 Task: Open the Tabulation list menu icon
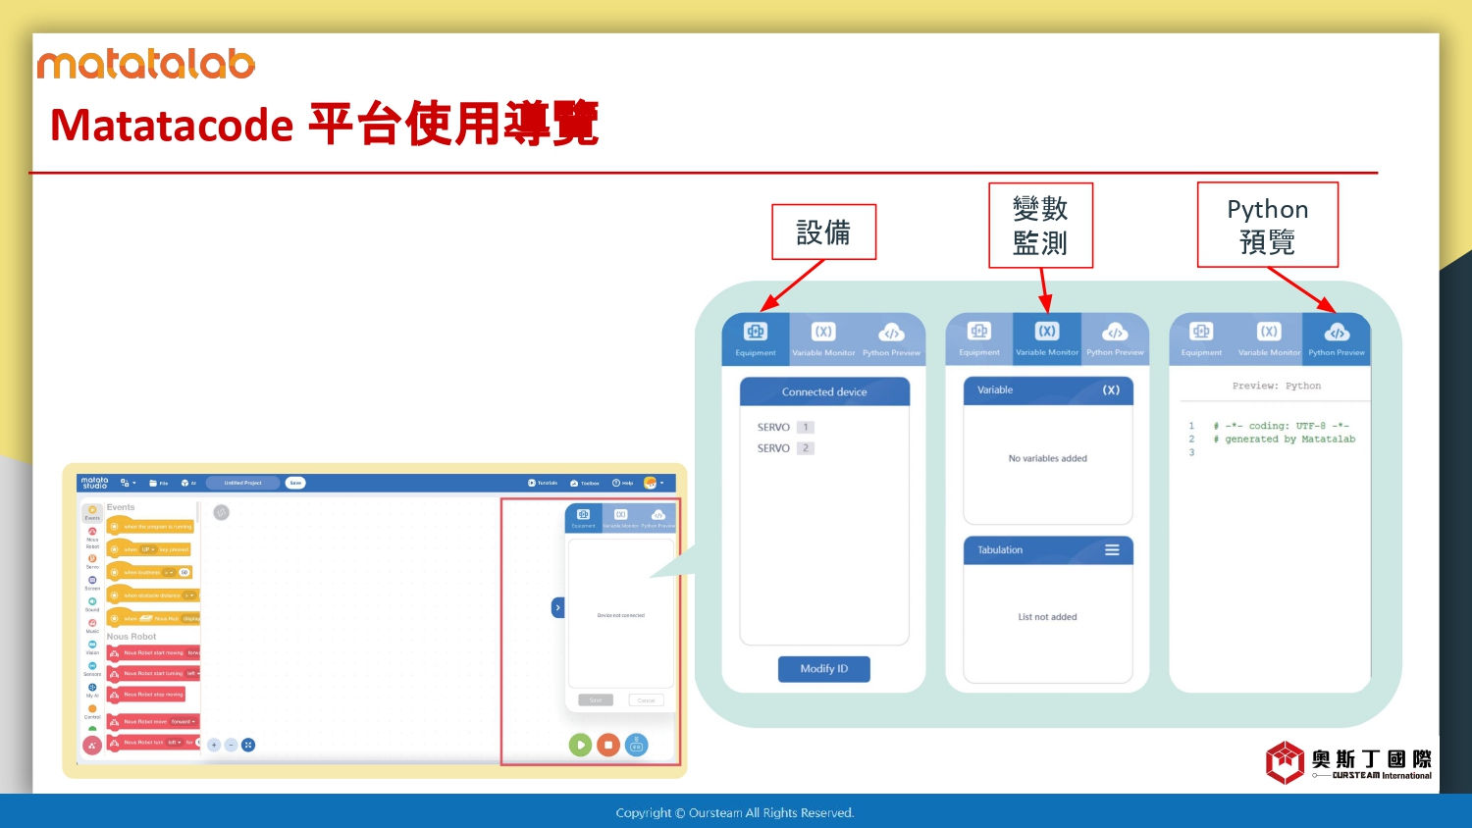pos(1112,550)
